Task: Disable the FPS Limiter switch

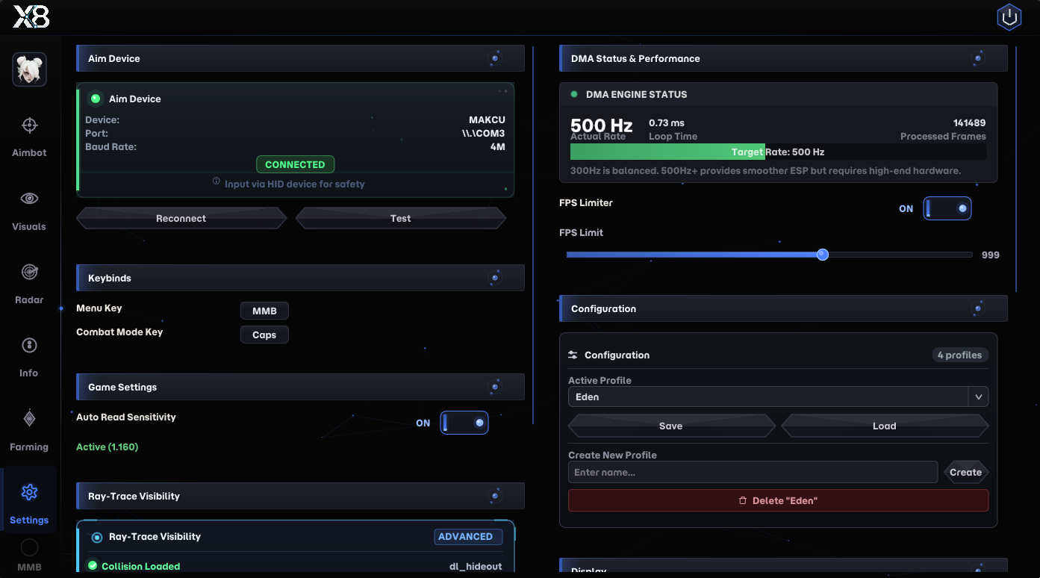Action: point(947,209)
